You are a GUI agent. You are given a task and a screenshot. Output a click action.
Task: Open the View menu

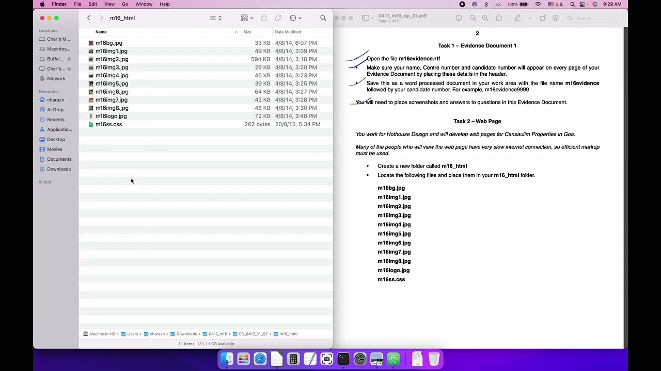click(x=109, y=4)
